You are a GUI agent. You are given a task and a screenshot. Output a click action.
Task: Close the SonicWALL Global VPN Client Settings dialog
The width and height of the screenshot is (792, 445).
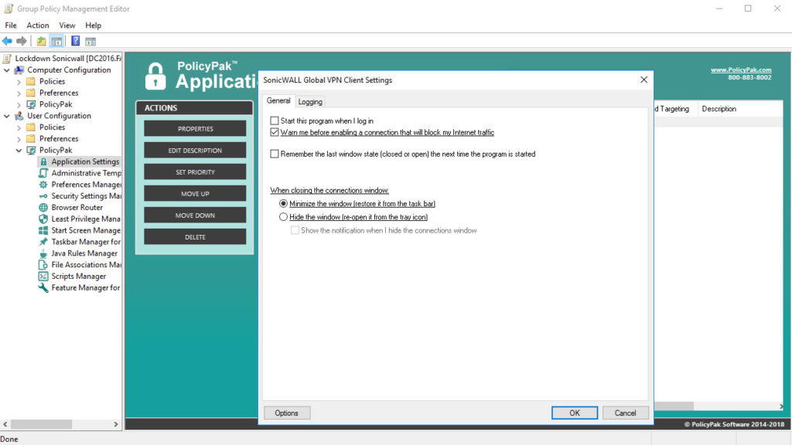tap(643, 80)
